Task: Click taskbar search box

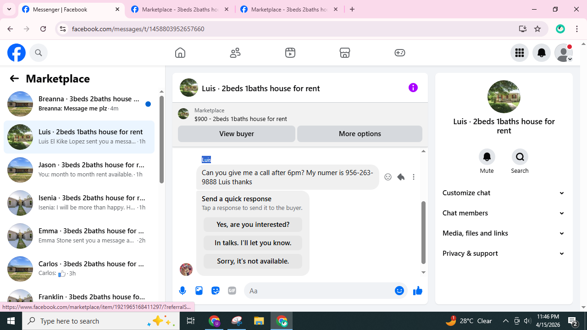Action: click(101, 321)
